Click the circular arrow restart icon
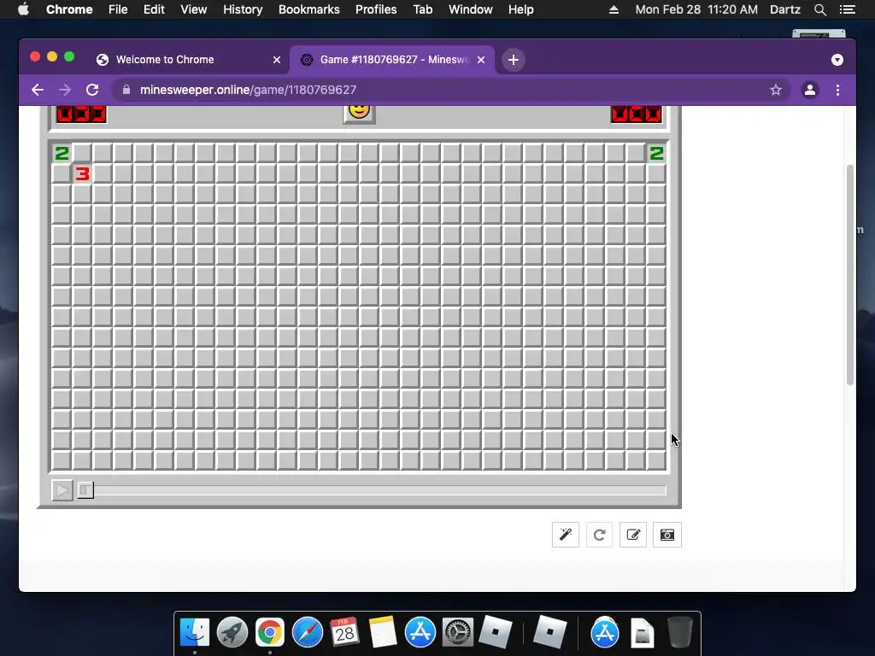Screen dimensions: 875x656 pyautogui.click(x=599, y=535)
